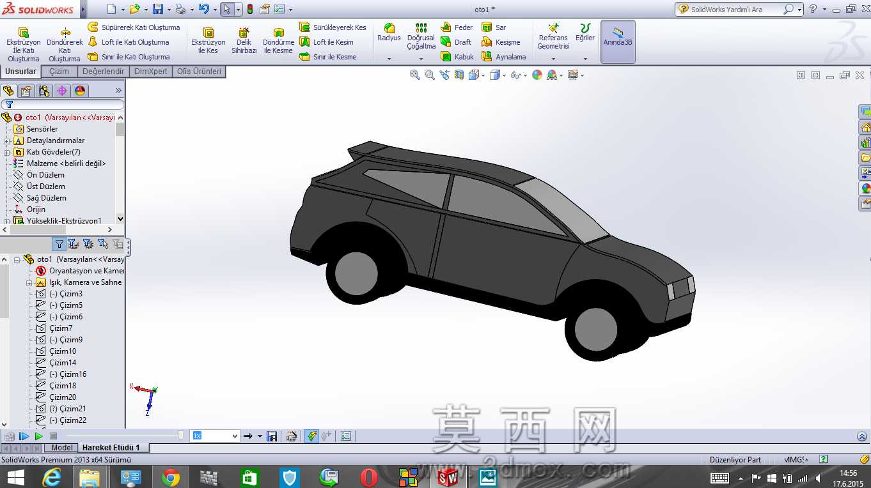Choose the Sürükleyerek Kes tool
This screenshot has height=488, width=871.
[x=333, y=27]
